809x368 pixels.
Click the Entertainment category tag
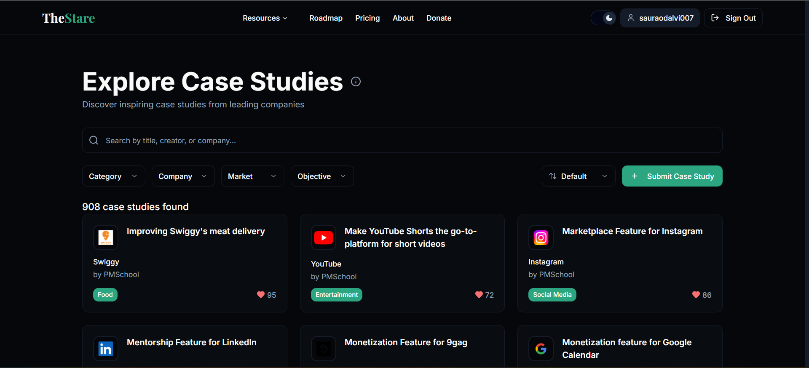pos(337,295)
